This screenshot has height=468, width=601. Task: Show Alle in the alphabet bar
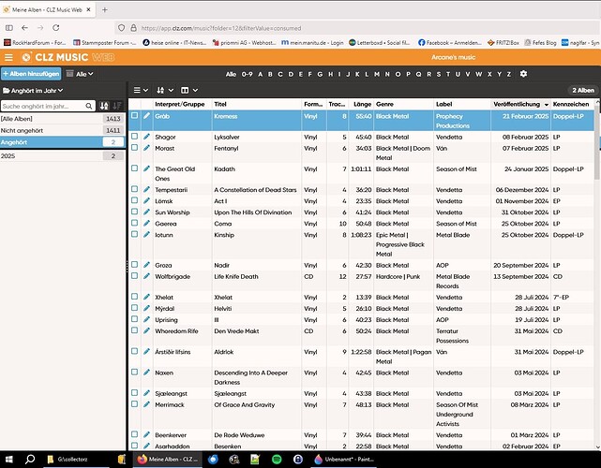pos(231,74)
